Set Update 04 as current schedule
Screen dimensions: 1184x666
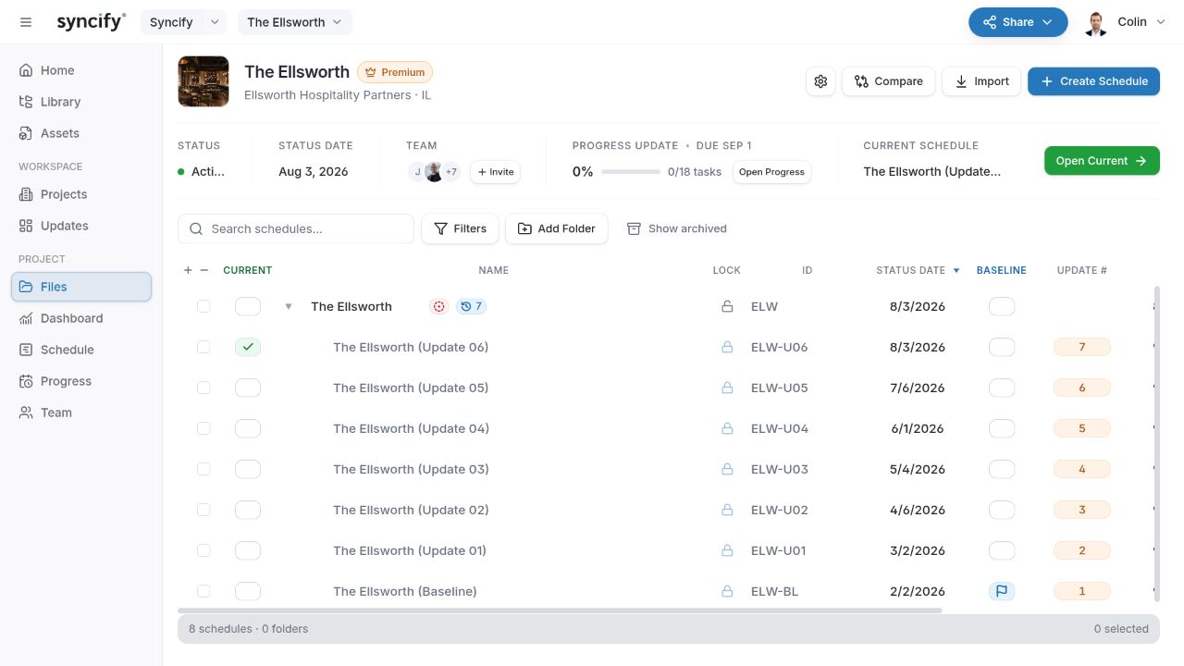(248, 428)
